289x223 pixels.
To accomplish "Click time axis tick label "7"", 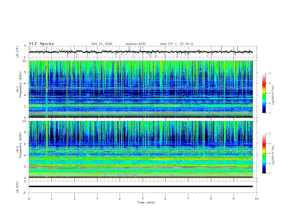I will (188, 199).
